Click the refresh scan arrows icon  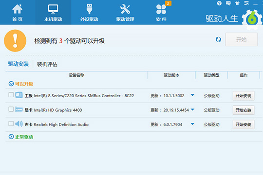pos(218,40)
